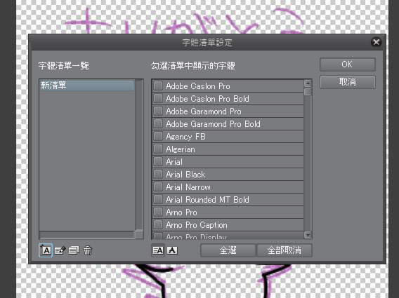
Task: Tick Adobe Garamond Pro Bold checkbox
Action: (158, 123)
